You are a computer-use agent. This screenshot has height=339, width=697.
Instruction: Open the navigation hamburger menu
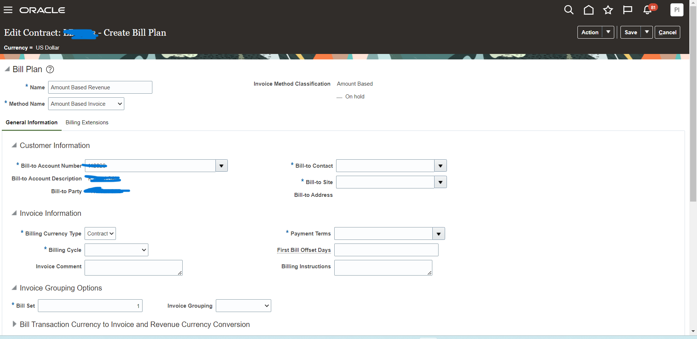coord(8,9)
